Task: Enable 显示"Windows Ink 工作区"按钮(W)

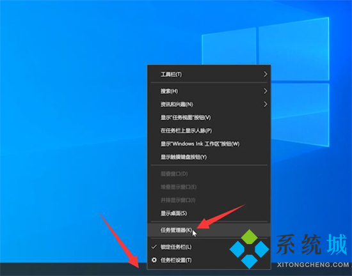Action: (x=209, y=144)
